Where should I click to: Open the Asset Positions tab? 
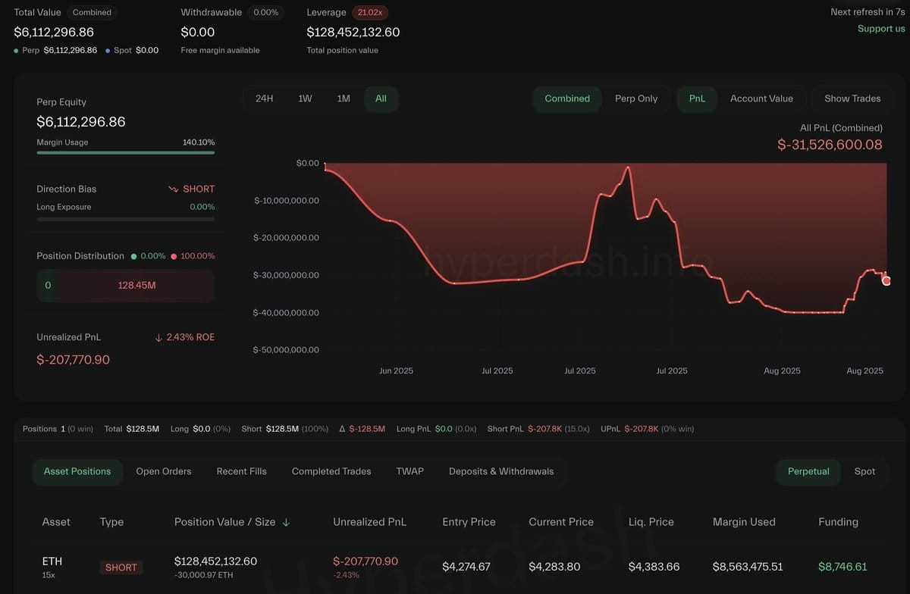[x=77, y=471]
